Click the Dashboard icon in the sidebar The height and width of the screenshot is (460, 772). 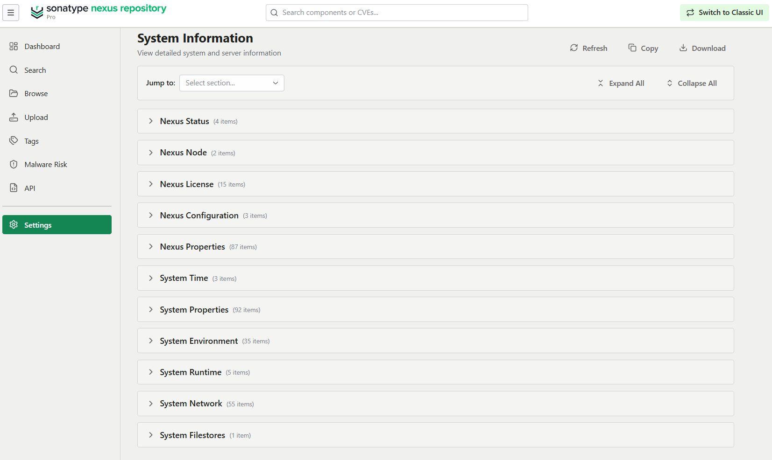pos(14,46)
